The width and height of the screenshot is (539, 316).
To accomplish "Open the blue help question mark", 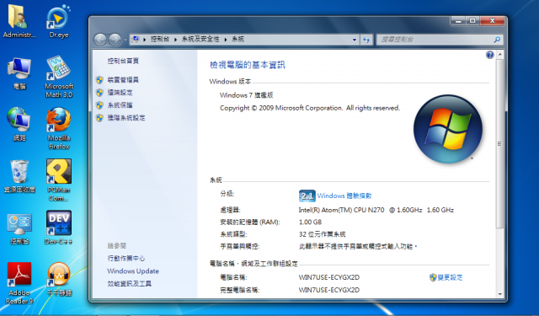I will pos(490,55).
